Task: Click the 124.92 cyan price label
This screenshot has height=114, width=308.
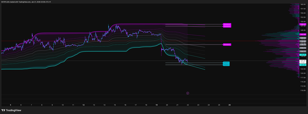Action: click(303, 65)
